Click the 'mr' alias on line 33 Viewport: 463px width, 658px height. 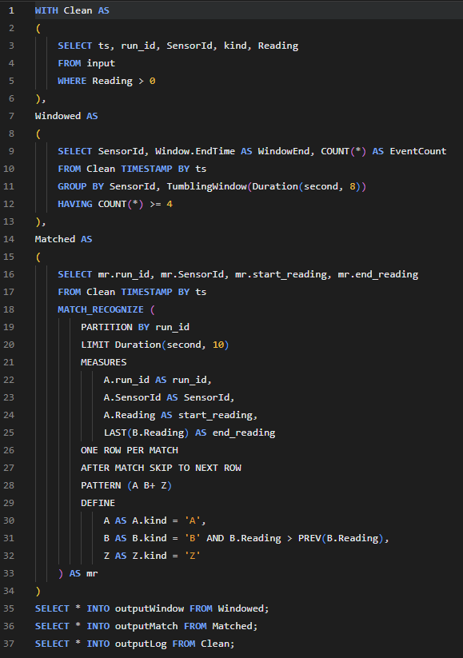[92, 574]
